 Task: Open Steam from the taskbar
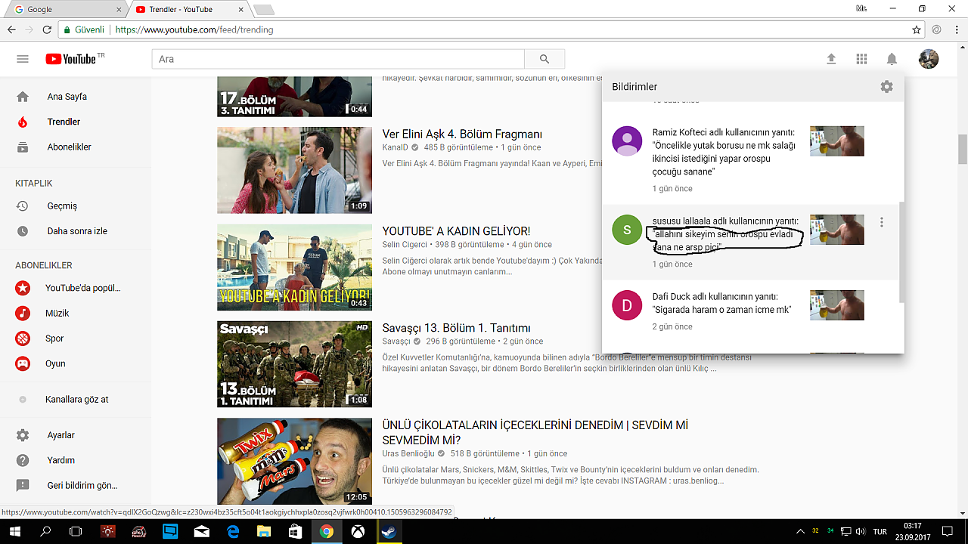389,531
